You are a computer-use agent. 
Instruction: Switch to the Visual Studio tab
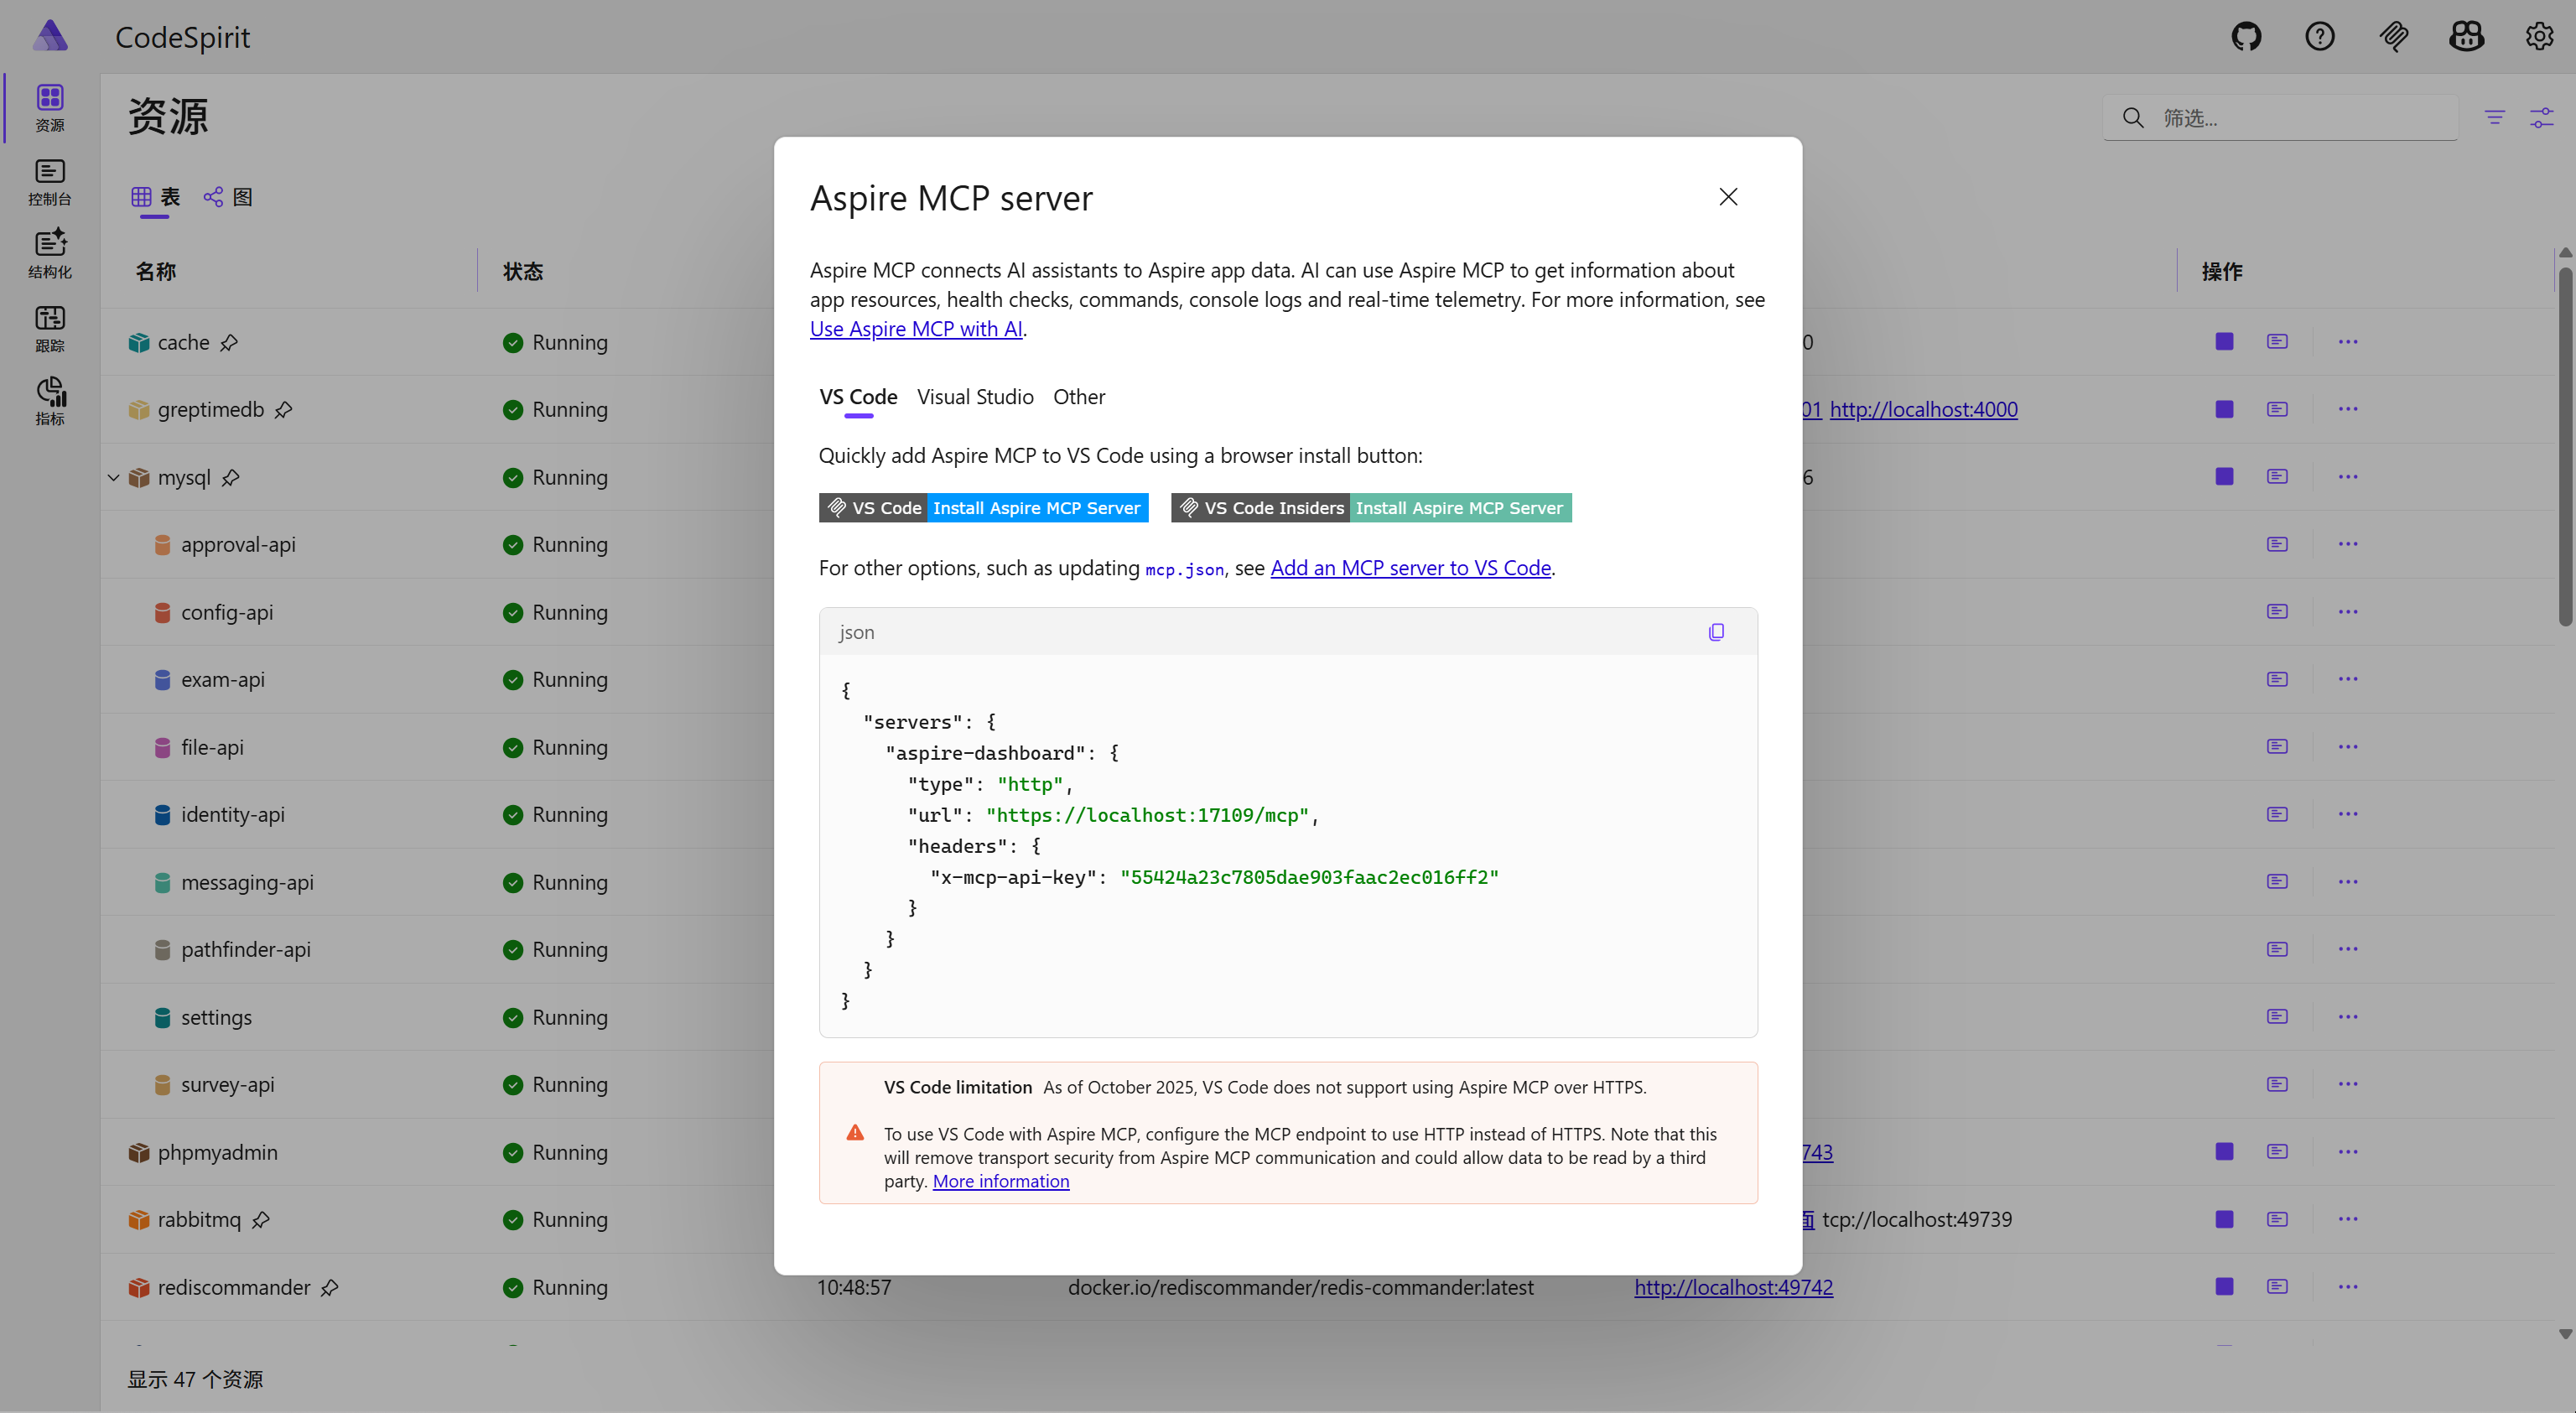(x=974, y=397)
